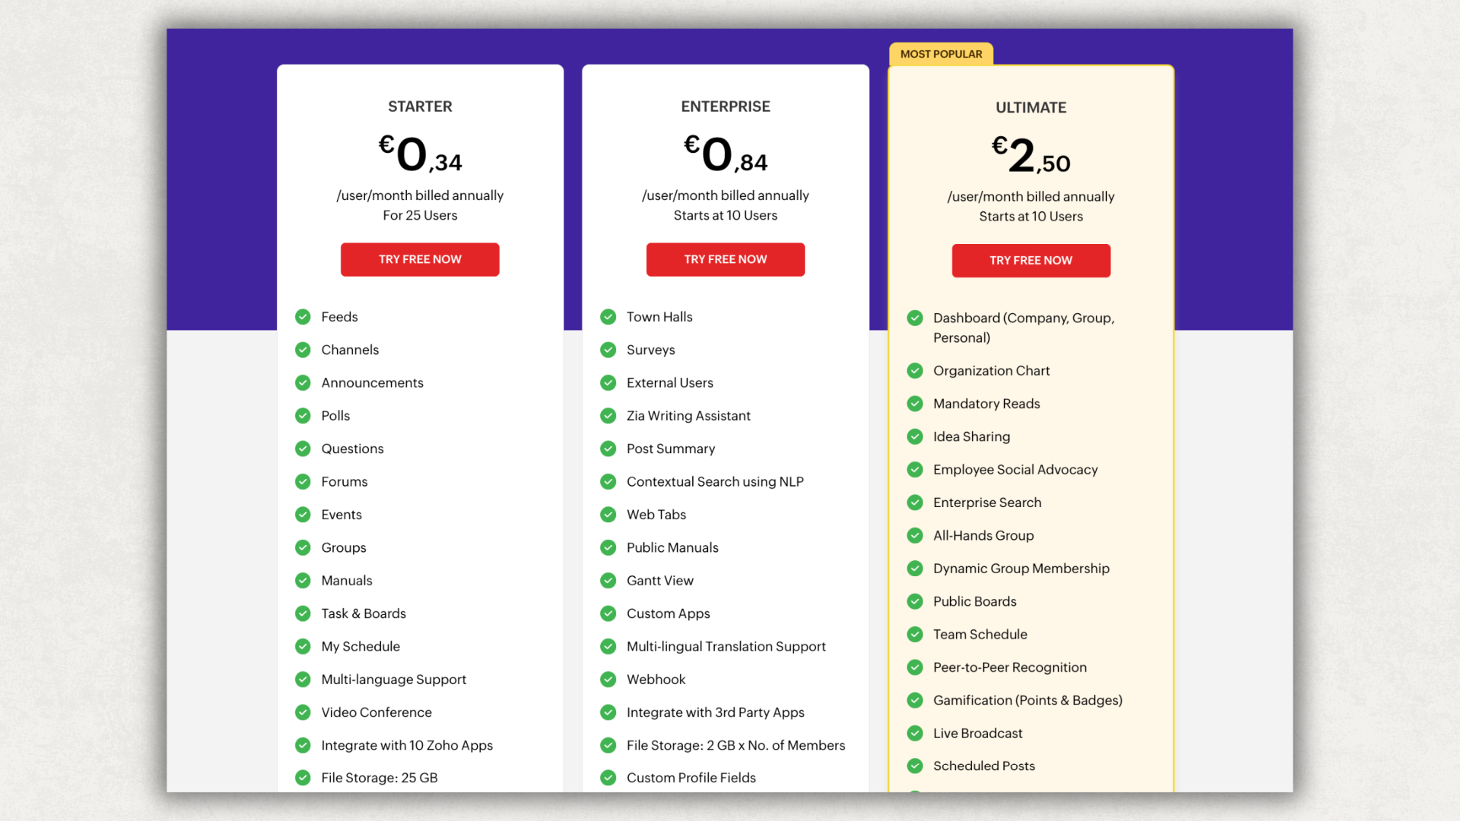Image resolution: width=1460 pixels, height=821 pixels.
Task: Click the 'Groups' feature text
Action: pos(344,548)
